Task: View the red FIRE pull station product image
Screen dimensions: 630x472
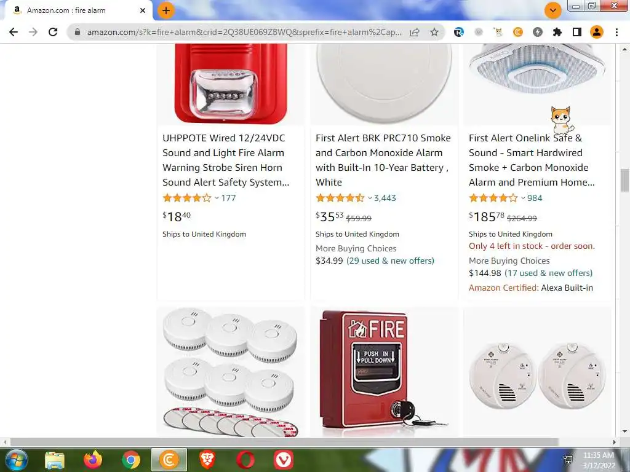Action: (384, 371)
